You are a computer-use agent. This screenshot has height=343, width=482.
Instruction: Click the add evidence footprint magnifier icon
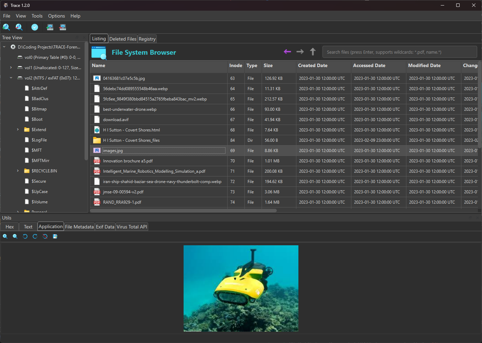click(6, 27)
